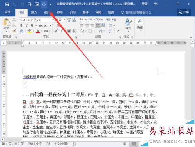Click the 登录 sign-in button
This screenshot has width=195, height=147.
point(145,4)
